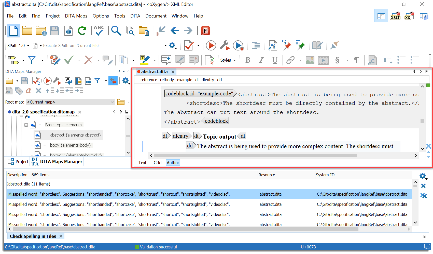This screenshot has width=433, height=254.
Task: Insert section symbol icon
Action: click(x=337, y=60)
